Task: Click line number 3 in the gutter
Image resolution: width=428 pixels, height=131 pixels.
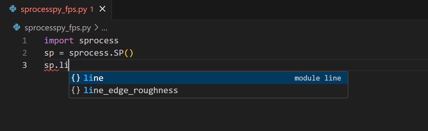Action: coord(25,65)
